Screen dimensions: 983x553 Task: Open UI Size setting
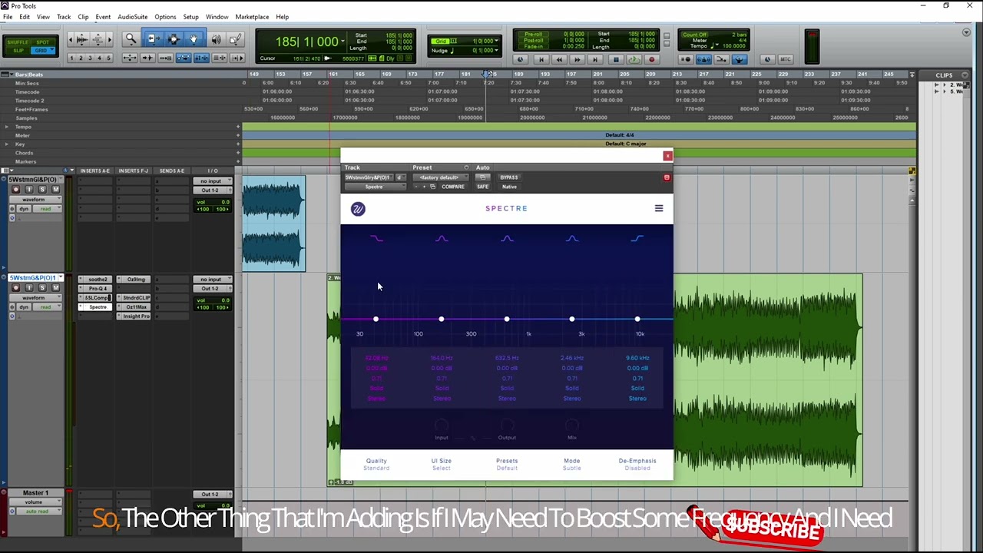[441, 464]
